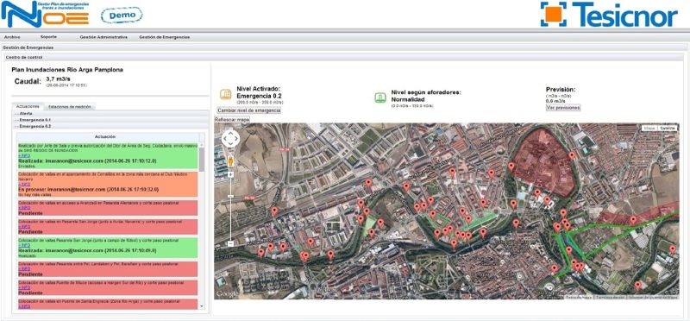The image size is (690, 321).
Task: Open the Gestión Administrativa menu
Action: click(103, 37)
